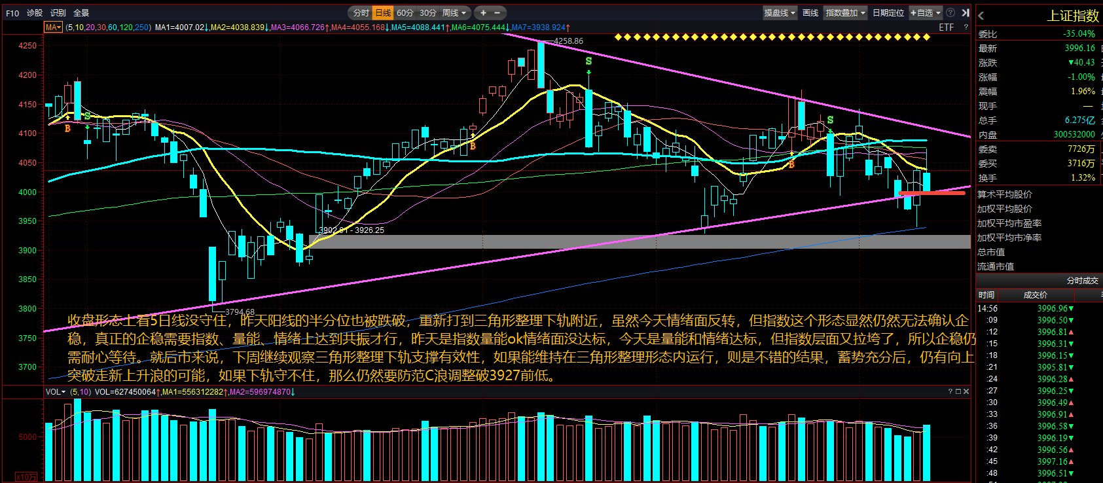Open help icon beside ETF label

[x=966, y=27]
